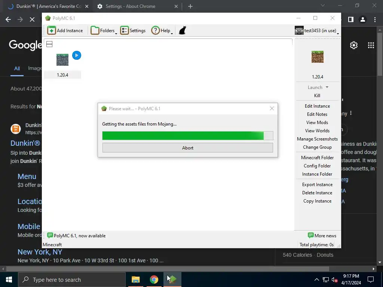Click the muted volume tray icon

click(334, 280)
